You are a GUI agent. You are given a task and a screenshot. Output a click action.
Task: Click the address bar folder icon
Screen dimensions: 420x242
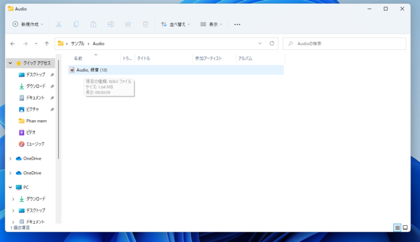pyautogui.click(x=60, y=44)
